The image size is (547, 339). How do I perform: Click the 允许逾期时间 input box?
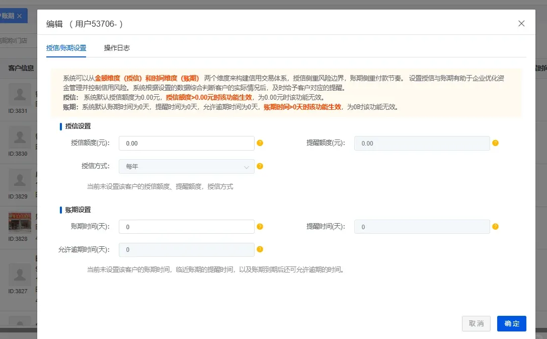click(186, 249)
